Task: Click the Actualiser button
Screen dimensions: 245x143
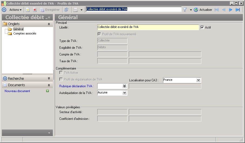Action: [x=203, y=10]
